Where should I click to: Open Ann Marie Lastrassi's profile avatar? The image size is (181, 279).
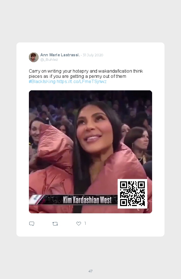click(x=34, y=57)
